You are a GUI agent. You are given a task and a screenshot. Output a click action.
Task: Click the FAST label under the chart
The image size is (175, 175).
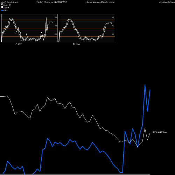point(19,44)
